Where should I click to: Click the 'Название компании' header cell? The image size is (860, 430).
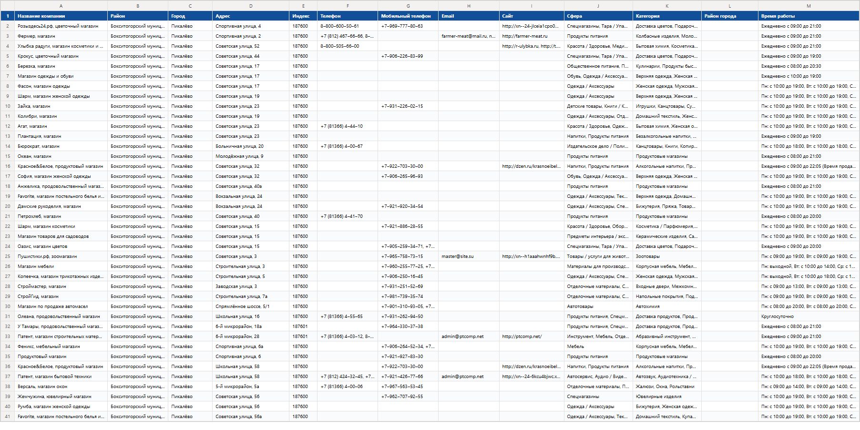click(x=61, y=16)
